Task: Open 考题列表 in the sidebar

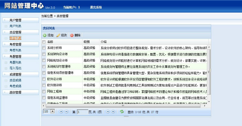Action: coord(15,63)
